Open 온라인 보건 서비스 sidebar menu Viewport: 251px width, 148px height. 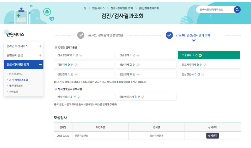coord(24,46)
